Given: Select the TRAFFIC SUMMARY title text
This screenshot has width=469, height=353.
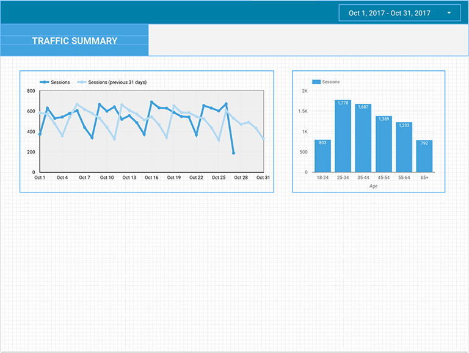Looking at the screenshot, I should (75, 41).
